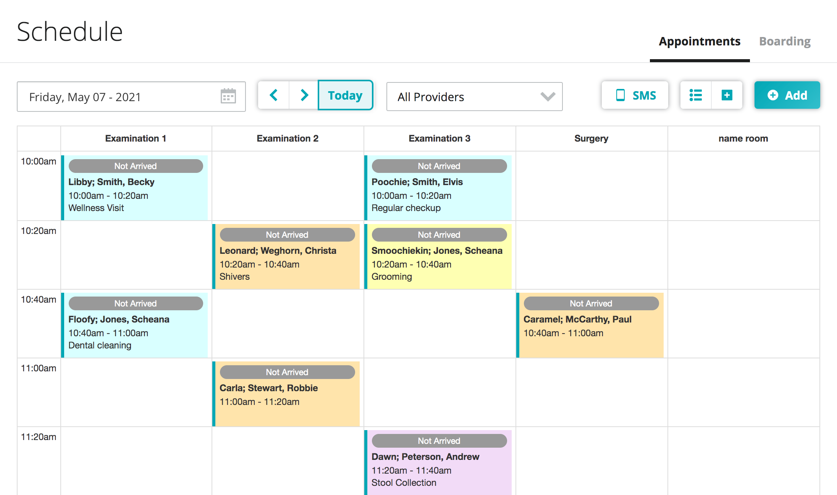Click the SMS phone button

635,95
